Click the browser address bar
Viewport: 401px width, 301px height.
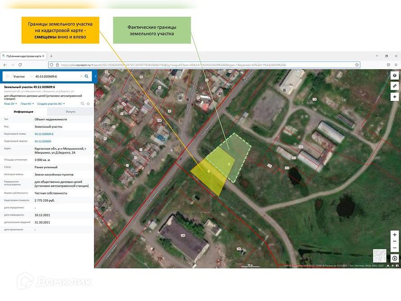click(203, 65)
